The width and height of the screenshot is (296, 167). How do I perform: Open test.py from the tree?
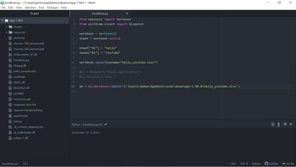click(x=18, y=122)
